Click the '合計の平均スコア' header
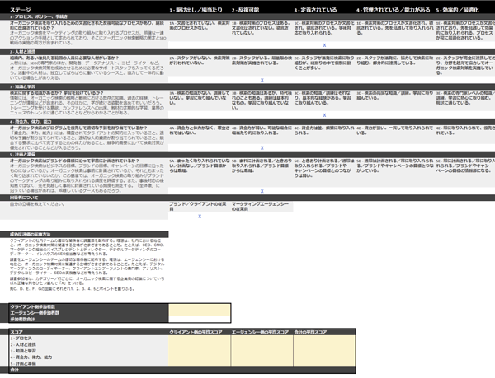 click(310, 332)
